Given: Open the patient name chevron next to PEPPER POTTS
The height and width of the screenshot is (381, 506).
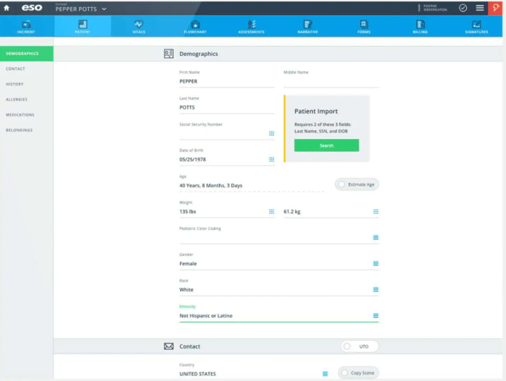Looking at the screenshot, I should (104, 9).
